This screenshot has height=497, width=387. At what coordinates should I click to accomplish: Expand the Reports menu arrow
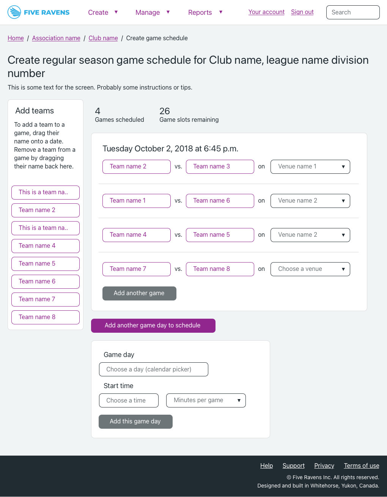[x=221, y=12]
